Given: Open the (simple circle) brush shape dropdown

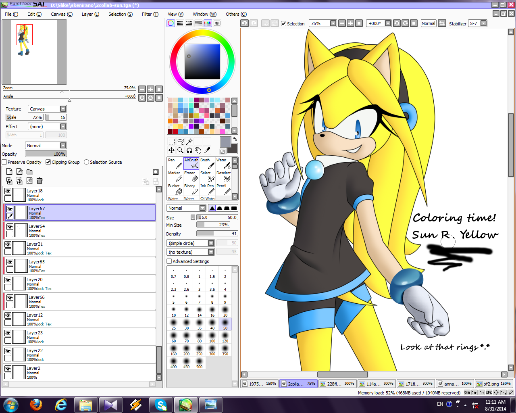Looking at the screenshot, I should coord(190,243).
